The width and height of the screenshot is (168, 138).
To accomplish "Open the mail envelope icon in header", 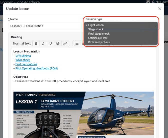I will click(148, 2).
